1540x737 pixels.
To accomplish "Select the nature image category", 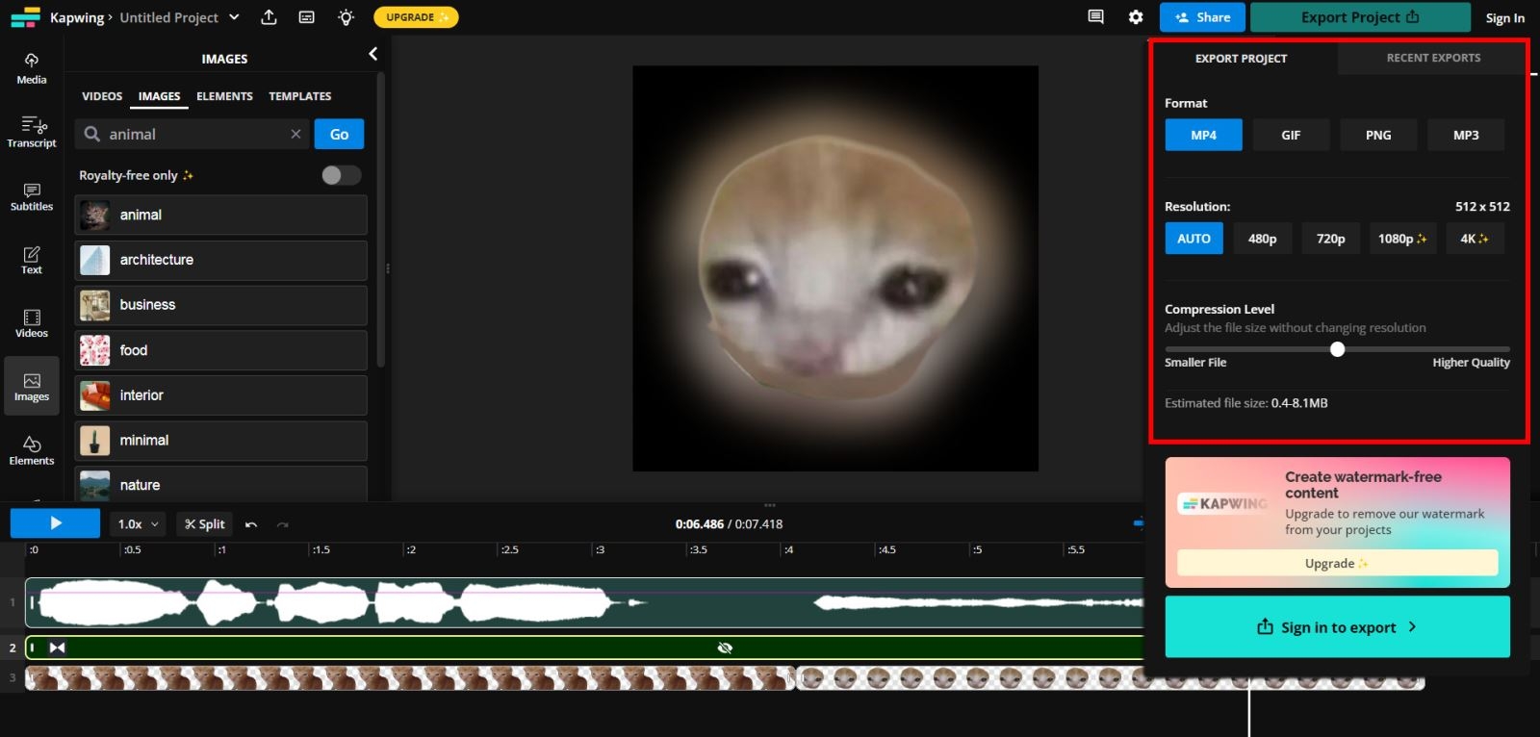I will coord(220,484).
